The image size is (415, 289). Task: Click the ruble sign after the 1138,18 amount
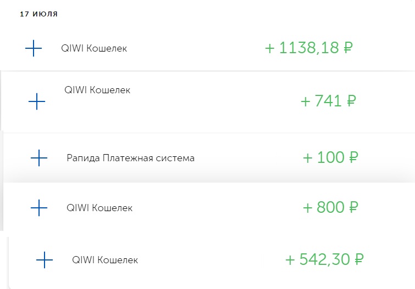(348, 48)
